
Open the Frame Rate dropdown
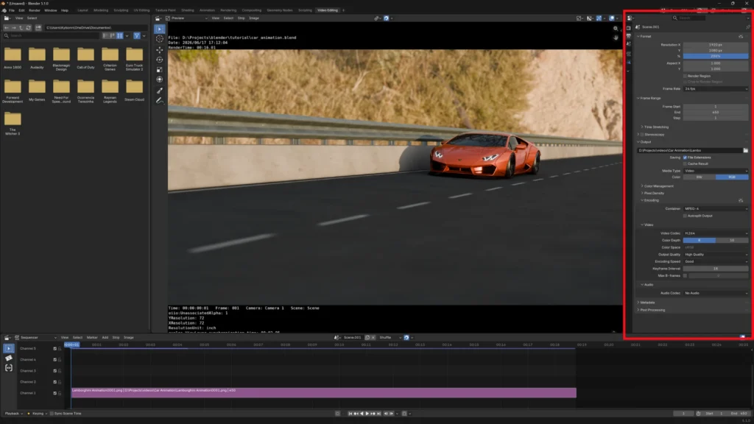coord(716,89)
